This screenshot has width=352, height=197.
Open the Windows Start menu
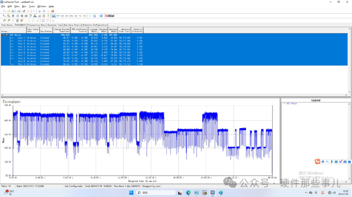pyautogui.click(x=131, y=193)
